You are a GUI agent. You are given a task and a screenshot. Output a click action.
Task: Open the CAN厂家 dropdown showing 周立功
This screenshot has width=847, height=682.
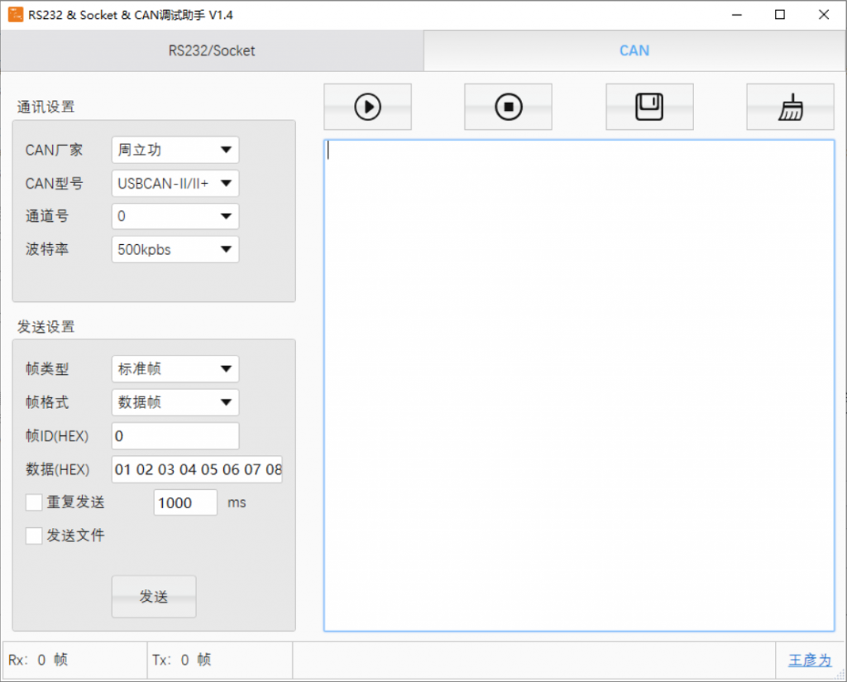175,150
